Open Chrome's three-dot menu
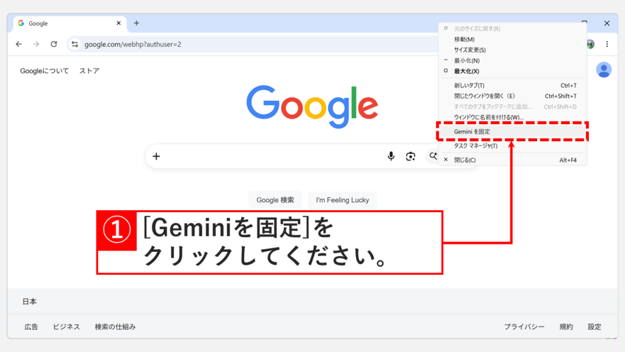Image resolution: width=625 pixels, height=352 pixels. 607,44
